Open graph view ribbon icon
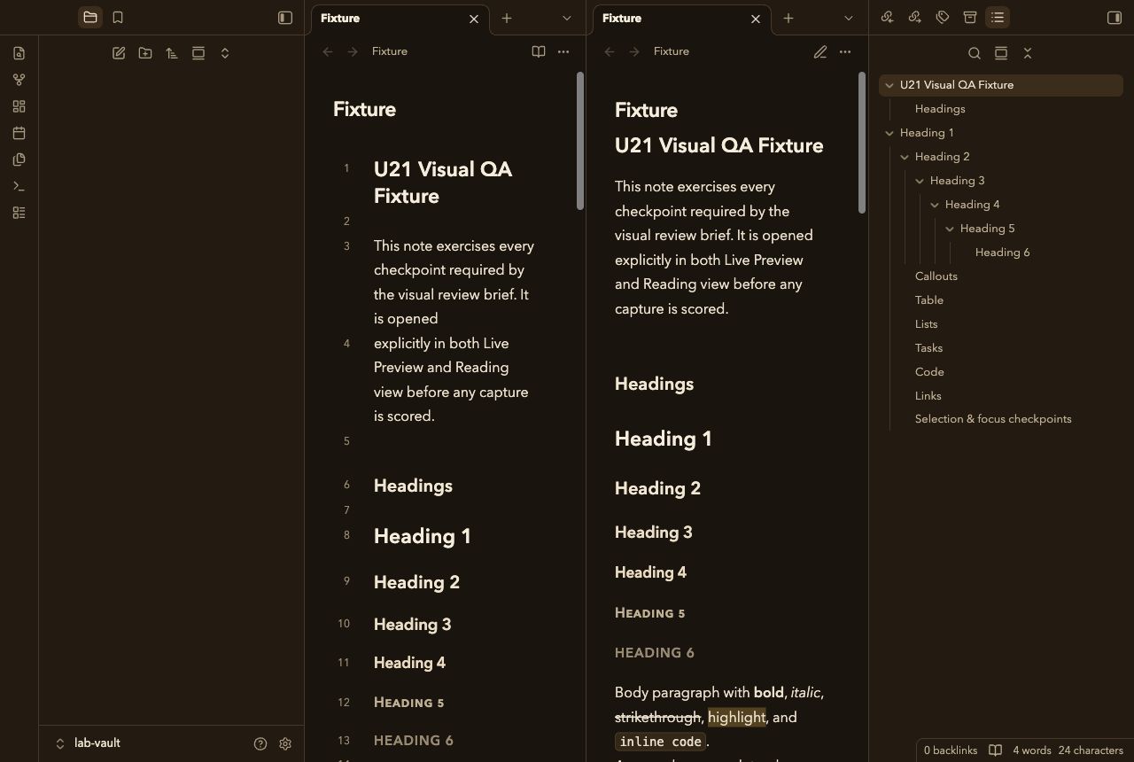This screenshot has width=1134, height=762. [19, 80]
